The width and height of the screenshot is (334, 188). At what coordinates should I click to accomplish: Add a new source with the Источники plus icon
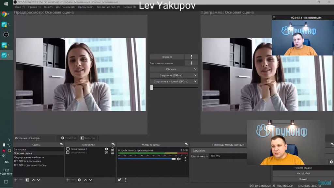coord(68,180)
